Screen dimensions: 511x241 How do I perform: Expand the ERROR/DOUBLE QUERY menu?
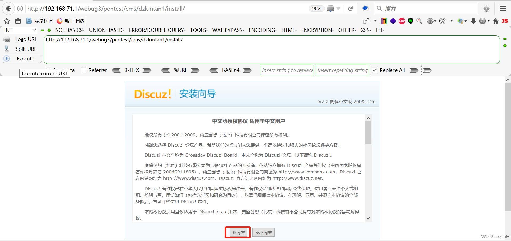(x=157, y=30)
